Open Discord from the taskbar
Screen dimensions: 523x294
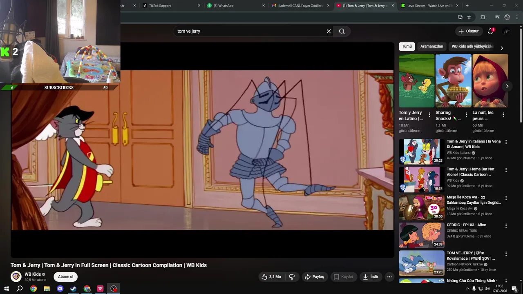(x=60, y=289)
